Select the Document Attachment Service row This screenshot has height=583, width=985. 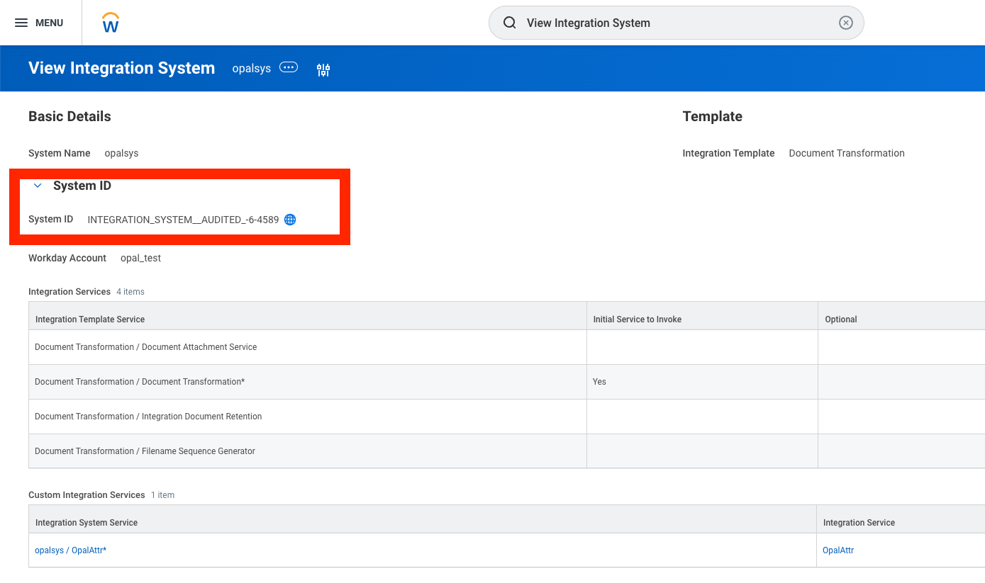[506, 347]
